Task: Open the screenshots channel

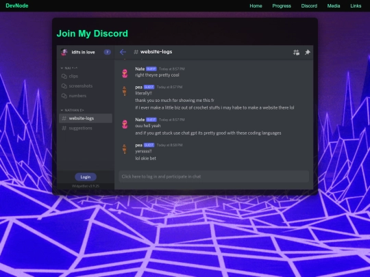Action: (x=86, y=86)
